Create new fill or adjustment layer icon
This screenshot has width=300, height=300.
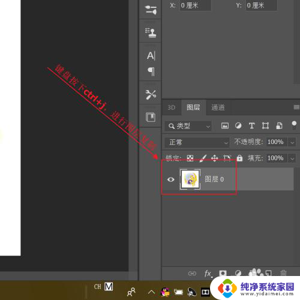(x=238, y=273)
